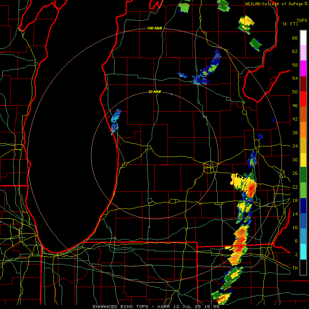The height and width of the screenshot is (309, 309).
Task: Click the '30' legend value
Action: point(295,160)
